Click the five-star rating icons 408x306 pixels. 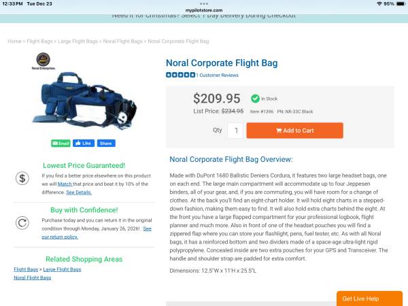pyautogui.click(x=180, y=75)
